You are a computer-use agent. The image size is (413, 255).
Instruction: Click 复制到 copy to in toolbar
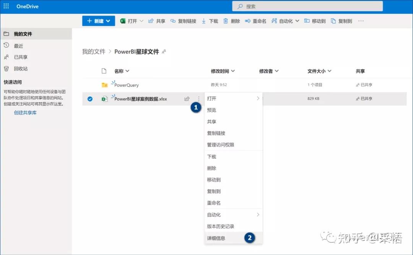point(341,21)
